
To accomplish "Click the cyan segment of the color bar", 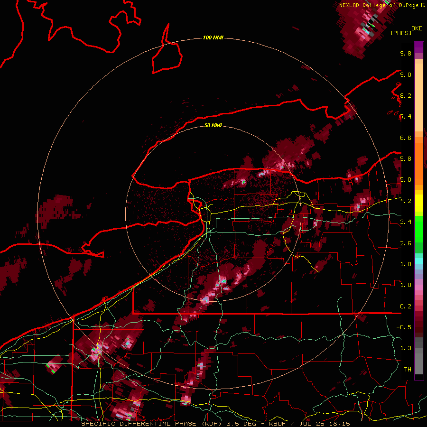I will coord(419,261).
